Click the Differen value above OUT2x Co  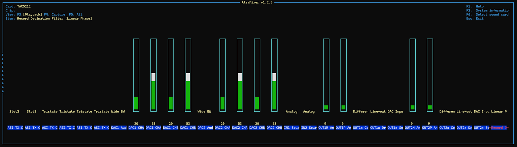[x=447, y=111]
